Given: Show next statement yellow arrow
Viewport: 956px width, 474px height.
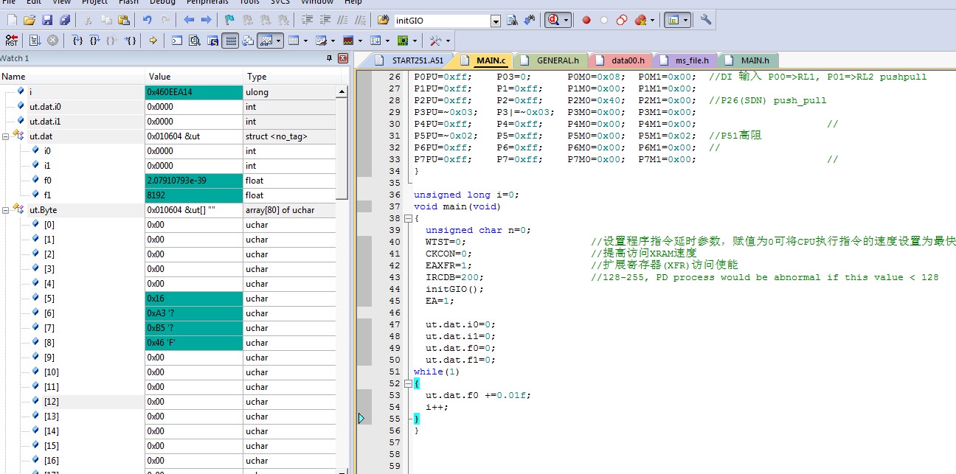Looking at the screenshot, I should click(x=153, y=41).
